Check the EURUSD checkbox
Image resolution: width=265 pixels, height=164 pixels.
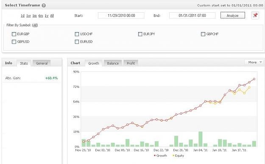(x=77, y=41)
